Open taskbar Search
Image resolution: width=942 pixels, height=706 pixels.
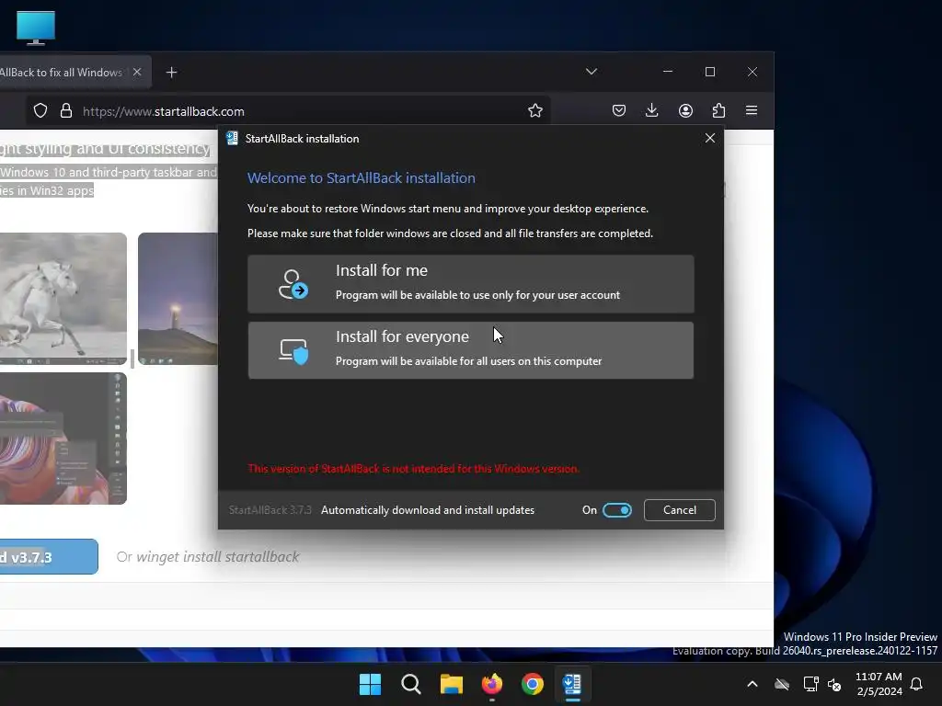[411, 684]
